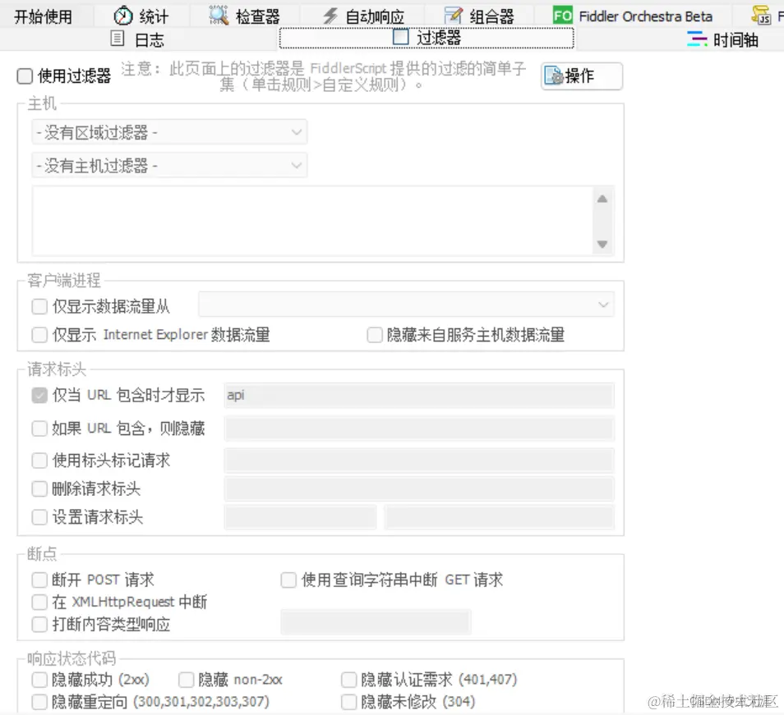The width and height of the screenshot is (784, 715).
Task: Open the 没有主机过滤器 dropdown
Action: (x=168, y=165)
